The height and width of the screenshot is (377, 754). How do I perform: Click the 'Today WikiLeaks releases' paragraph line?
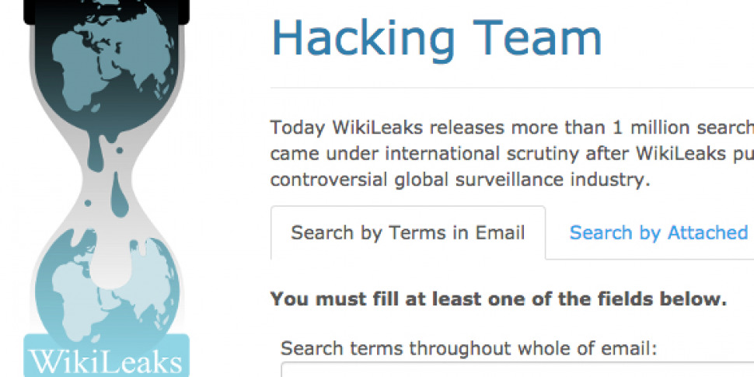(511, 127)
